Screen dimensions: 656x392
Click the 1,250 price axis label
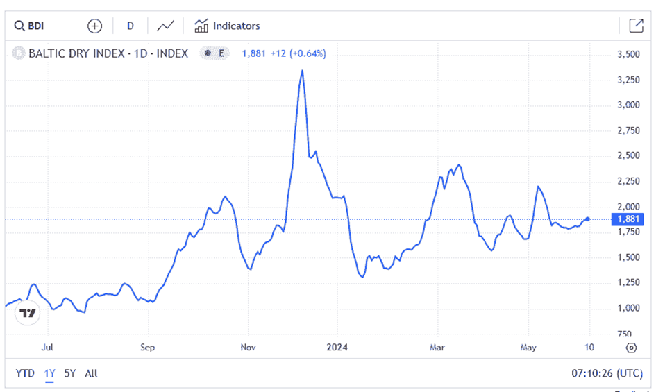[629, 282]
